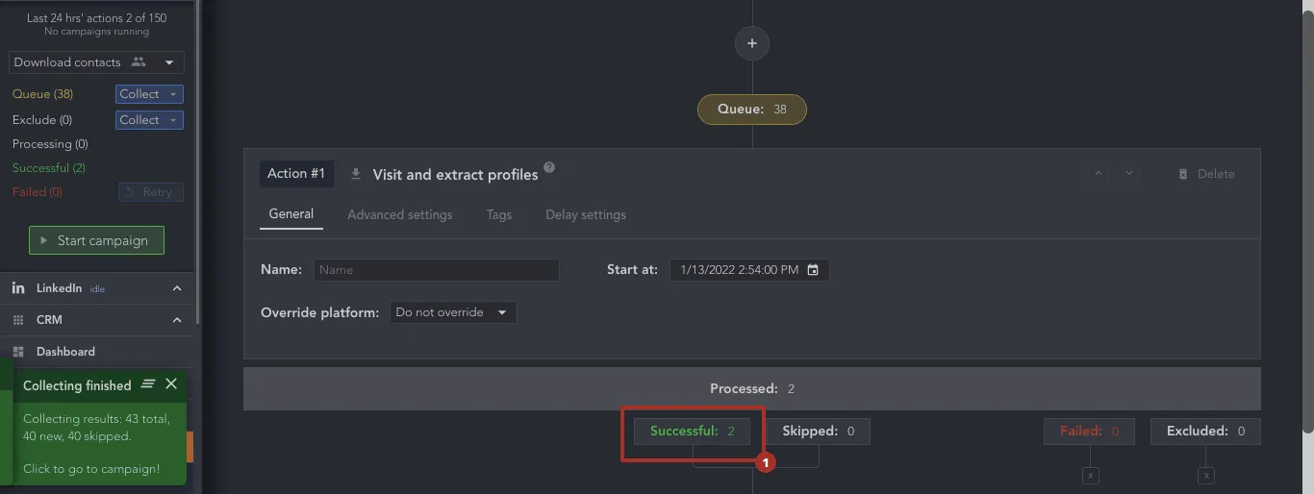Screen dimensions: 1314x494
Task: Click the download icon beside Visit and extract profiles
Action: (x=356, y=174)
